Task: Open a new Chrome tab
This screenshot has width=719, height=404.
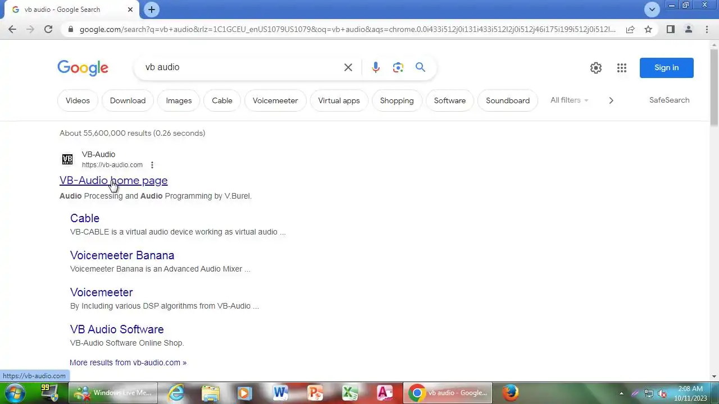Action: 152,10
